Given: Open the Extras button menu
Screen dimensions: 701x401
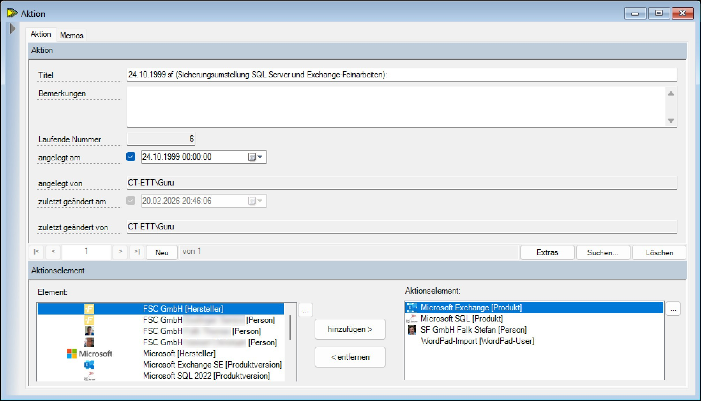Looking at the screenshot, I should 547,252.
